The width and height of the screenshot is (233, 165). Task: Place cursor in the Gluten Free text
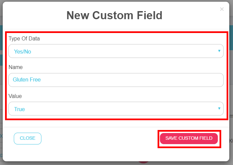27,80
